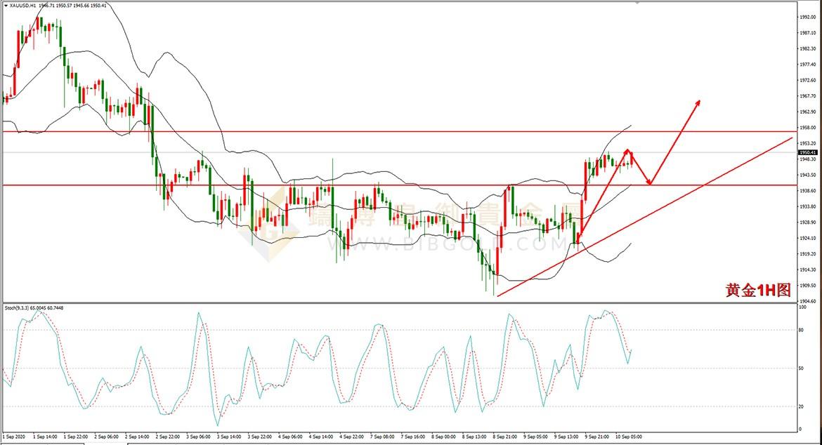Select the current price tag 1950.41
The width and height of the screenshot is (822, 445).
[x=807, y=152]
